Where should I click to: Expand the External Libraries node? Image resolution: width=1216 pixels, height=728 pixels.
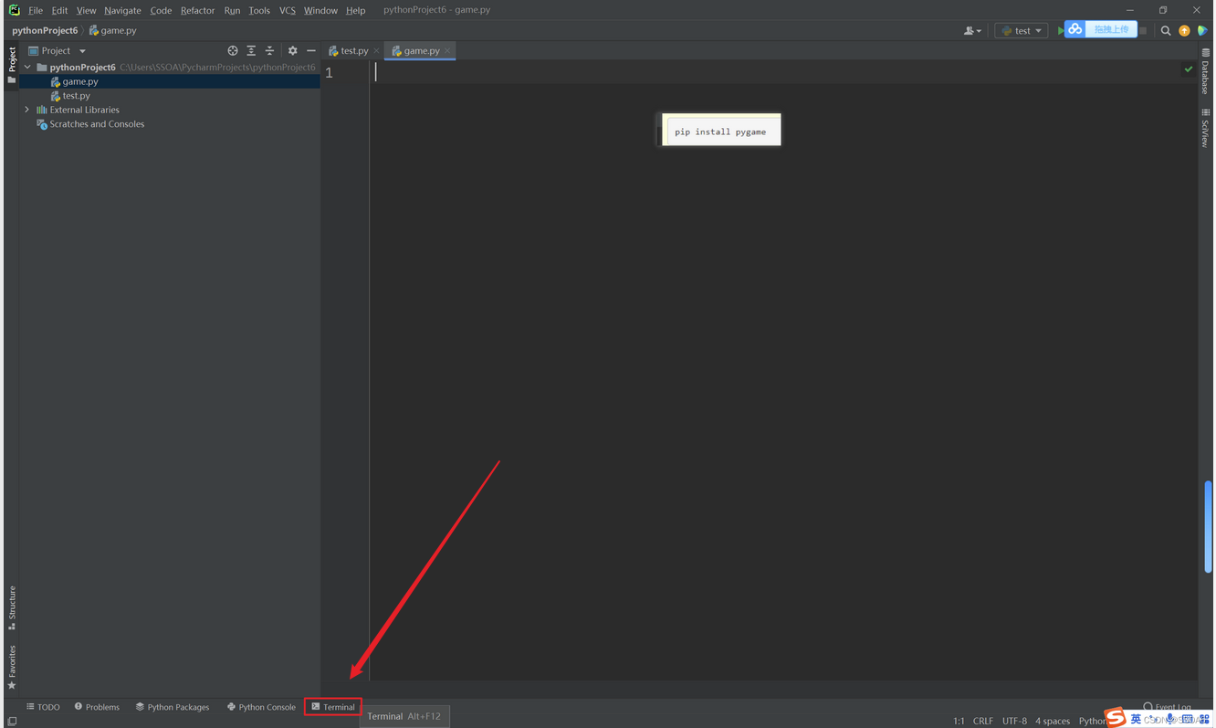(x=27, y=110)
